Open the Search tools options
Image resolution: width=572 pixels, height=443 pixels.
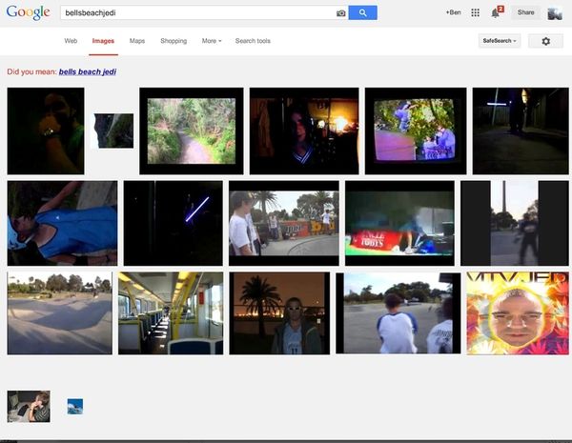pos(253,41)
